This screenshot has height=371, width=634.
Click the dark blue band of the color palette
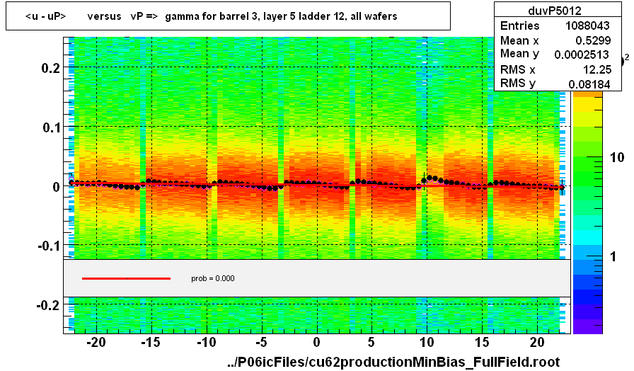point(587,297)
